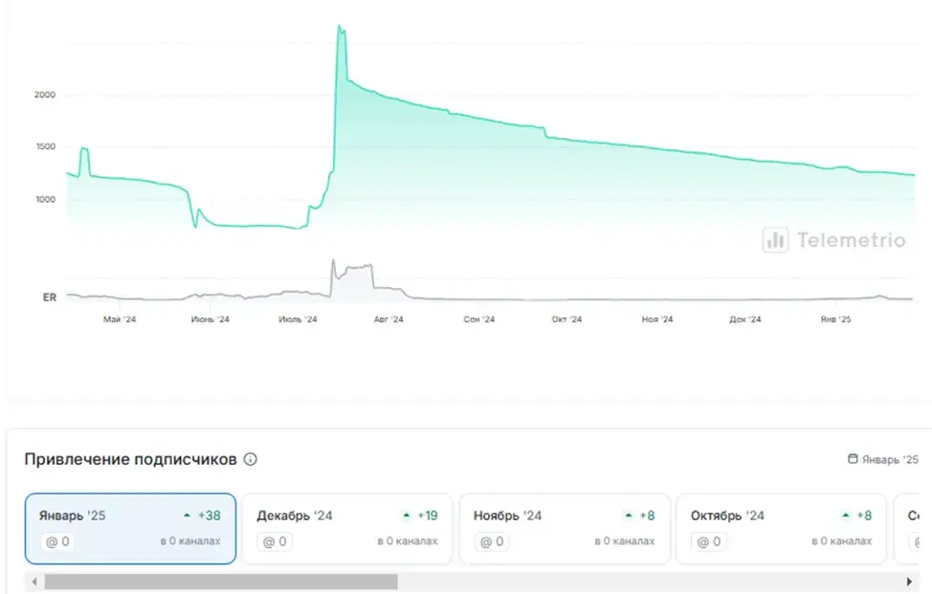Click the Привлечение подписчиков heading
The width and height of the screenshot is (932, 594).
(131, 459)
